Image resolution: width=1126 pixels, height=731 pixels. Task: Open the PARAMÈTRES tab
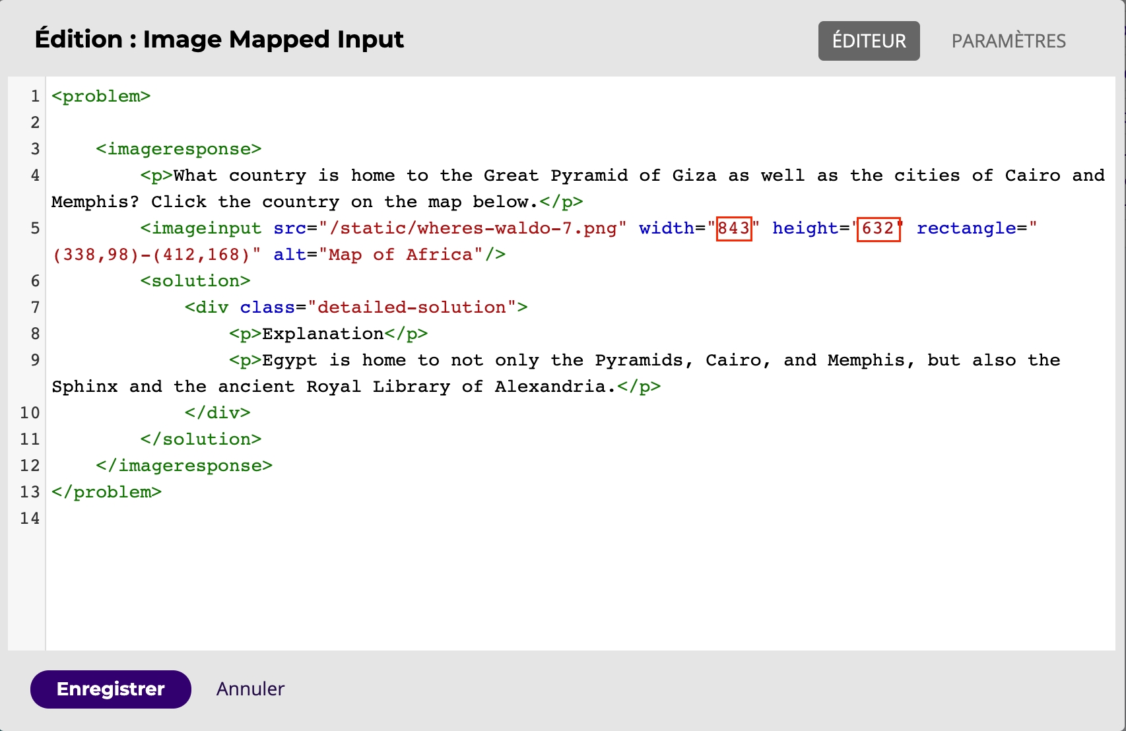(x=1008, y=41)
